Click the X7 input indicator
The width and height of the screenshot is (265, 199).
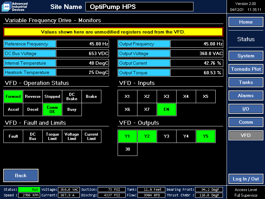(147, 109)
